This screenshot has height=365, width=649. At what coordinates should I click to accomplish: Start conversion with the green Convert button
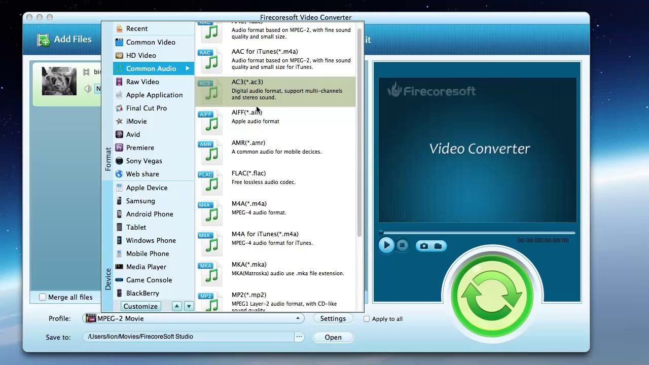tap(492, 297)
